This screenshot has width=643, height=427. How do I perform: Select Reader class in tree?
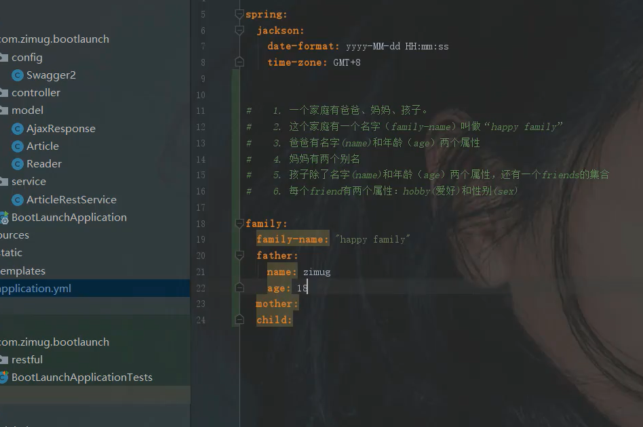point(44,164)
